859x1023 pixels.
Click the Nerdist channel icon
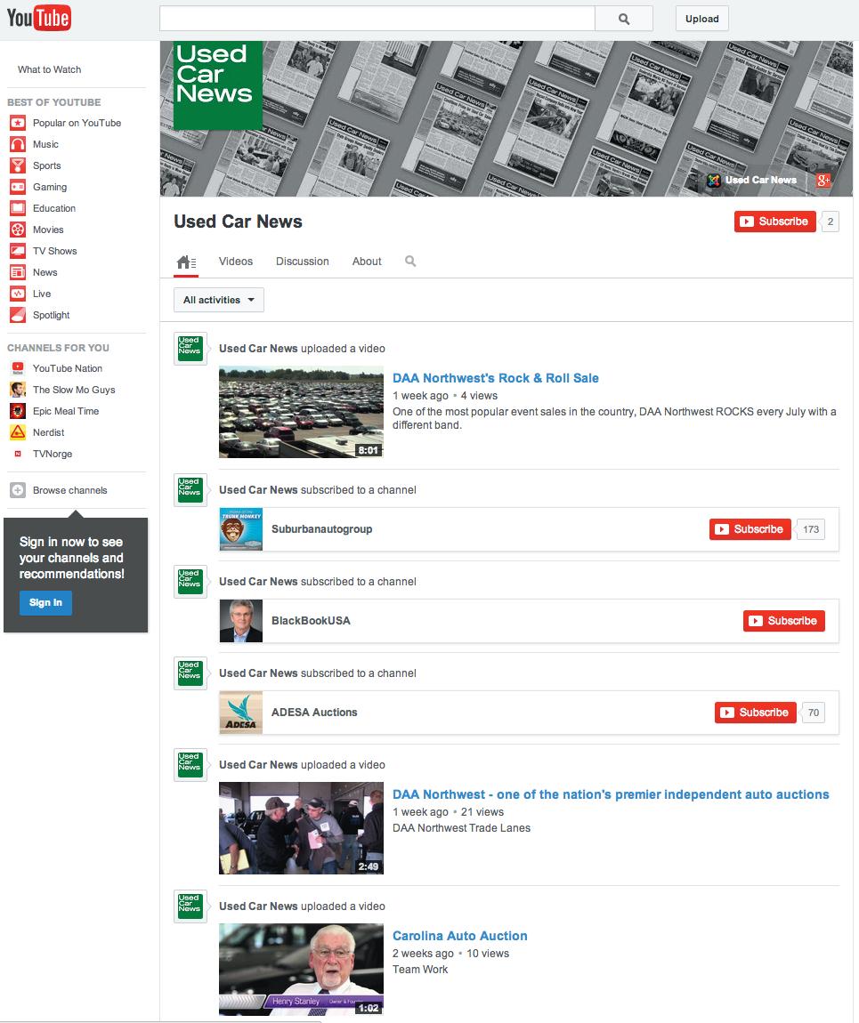[x=18, y=432]
